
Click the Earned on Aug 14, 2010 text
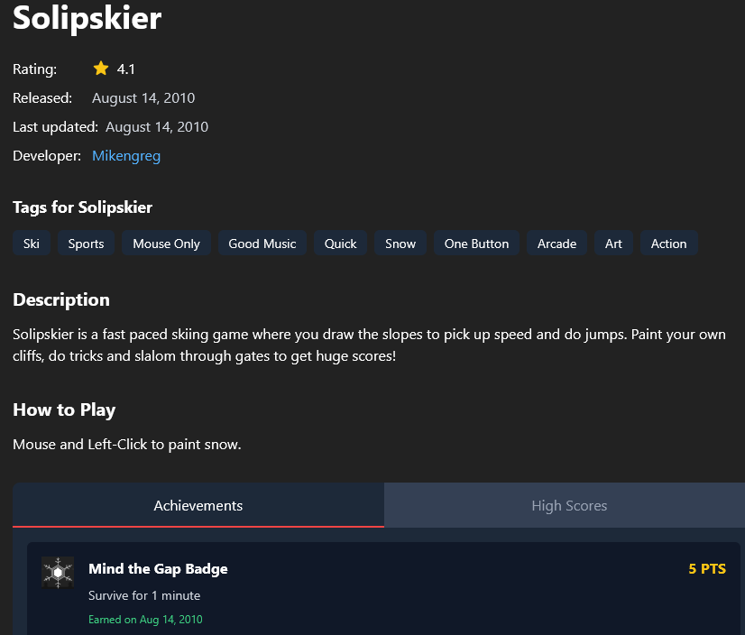pos(145,620)
